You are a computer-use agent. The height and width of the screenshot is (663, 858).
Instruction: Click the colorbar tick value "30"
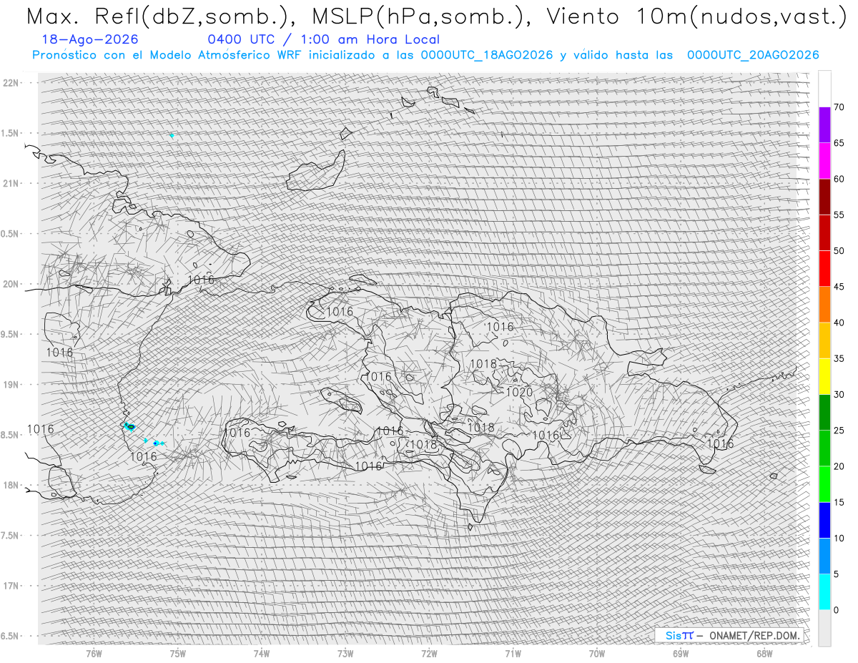click(x=839, y=394)
